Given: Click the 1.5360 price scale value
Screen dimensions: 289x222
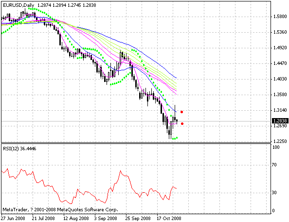Looking at the screenshot, I should [280, 32].
